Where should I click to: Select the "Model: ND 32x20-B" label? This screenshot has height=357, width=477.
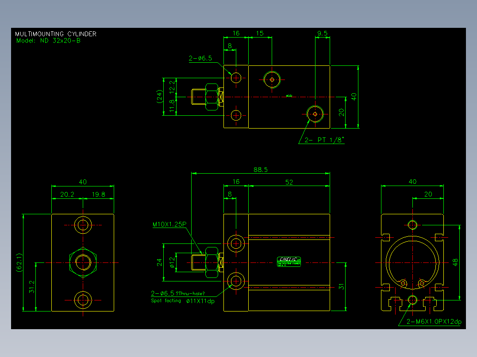(48, 41)
